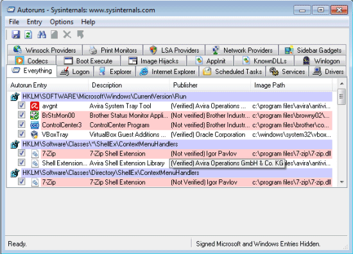The height and width of the screenshot is (254, 353).
Task: Uncheck 7-Zip under Directory ContextMenuHandlers
Action: tap(22, 181)
